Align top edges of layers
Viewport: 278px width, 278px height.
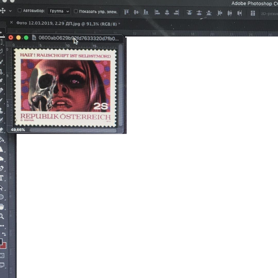(x=126, y=12)
